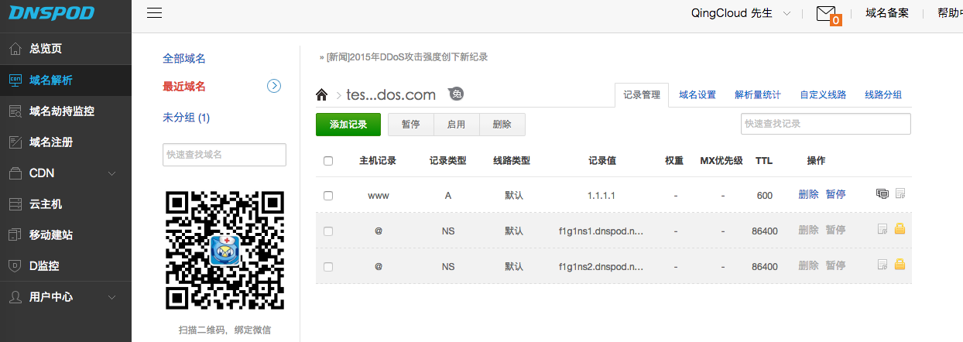Click the monitor icon in www row
The height and width of the screenshot is (342, 963).
pyautogui.click(x=882, y=194)
